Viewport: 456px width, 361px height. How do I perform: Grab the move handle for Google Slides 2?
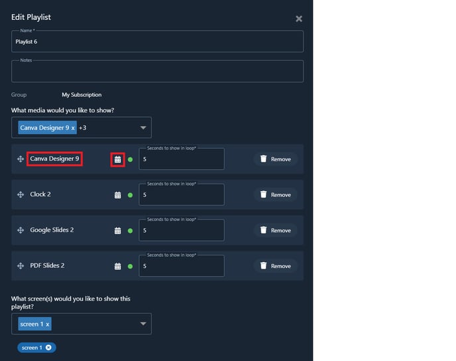21,230
